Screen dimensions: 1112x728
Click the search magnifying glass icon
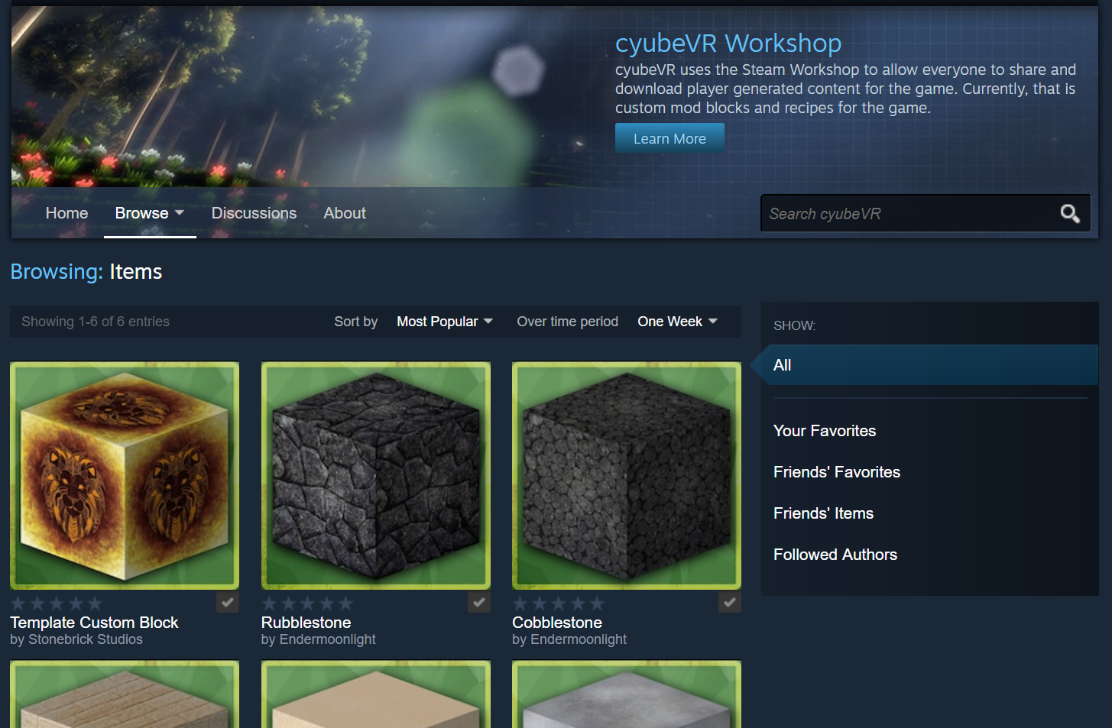click(x=1069, y=214)
